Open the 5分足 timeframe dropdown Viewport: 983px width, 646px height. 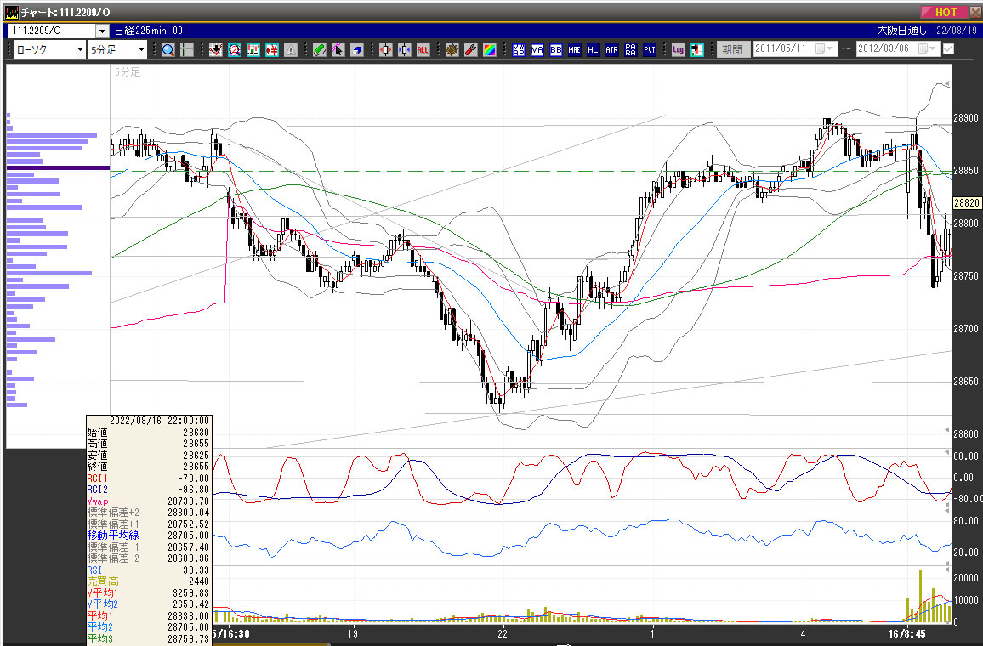coord(141,50)
